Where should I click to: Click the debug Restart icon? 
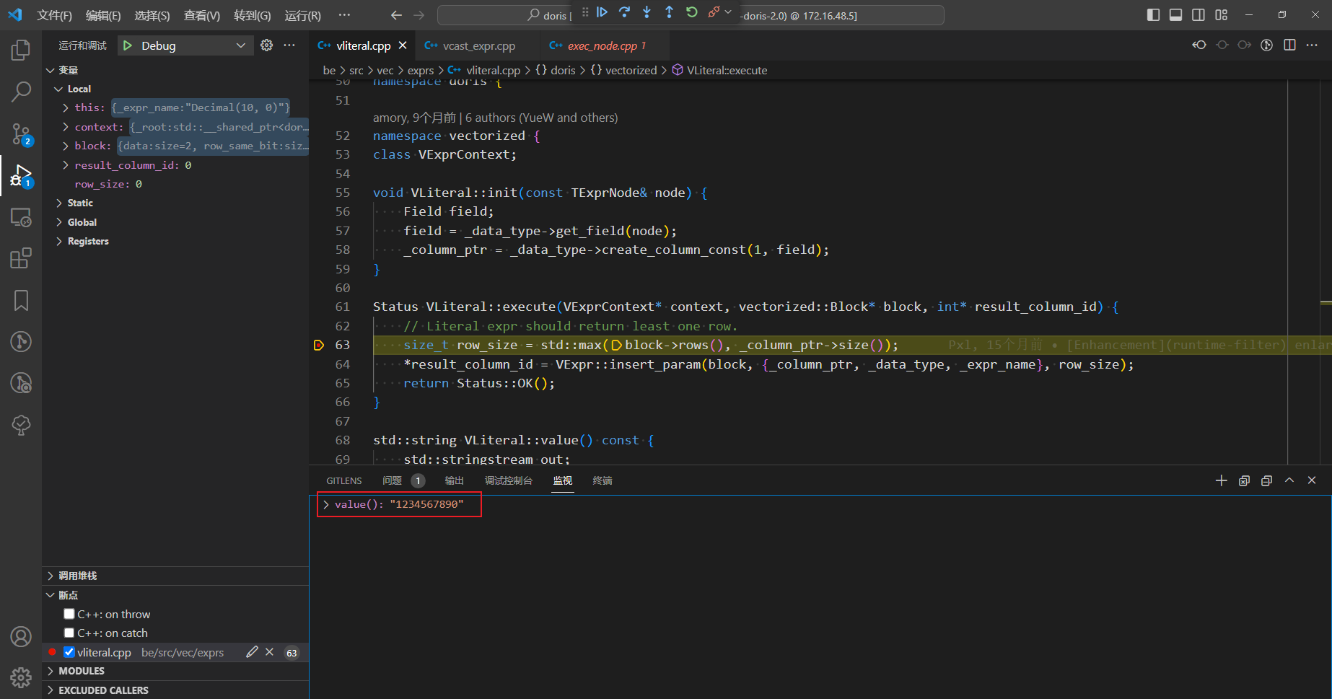(x=691, y=12)
